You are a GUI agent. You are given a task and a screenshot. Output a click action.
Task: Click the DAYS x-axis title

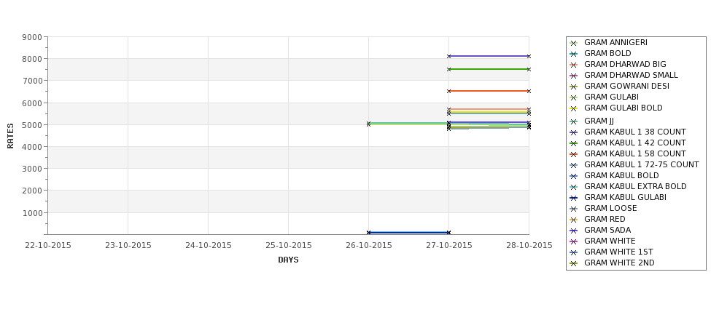coord(288,260)
